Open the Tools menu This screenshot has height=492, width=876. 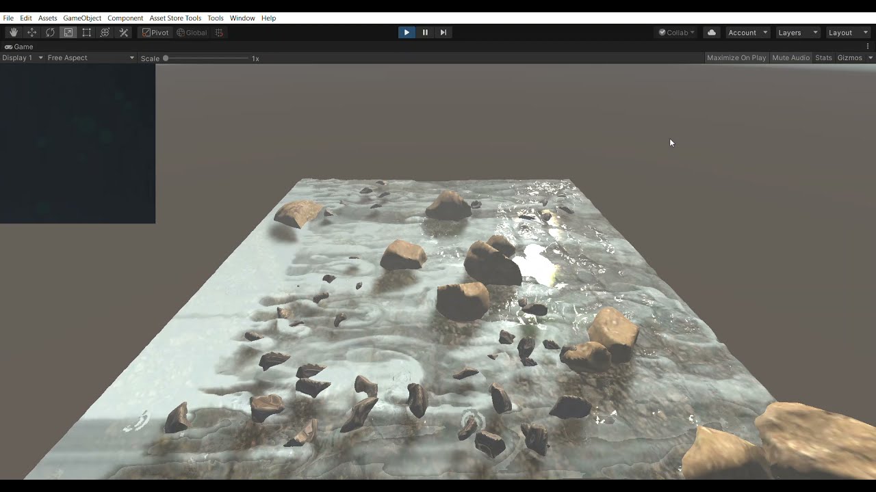point(216,18)
